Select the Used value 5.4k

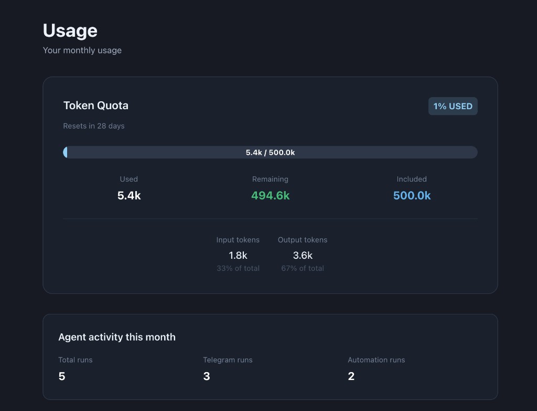pyautogui.click(x=128, y=195)
